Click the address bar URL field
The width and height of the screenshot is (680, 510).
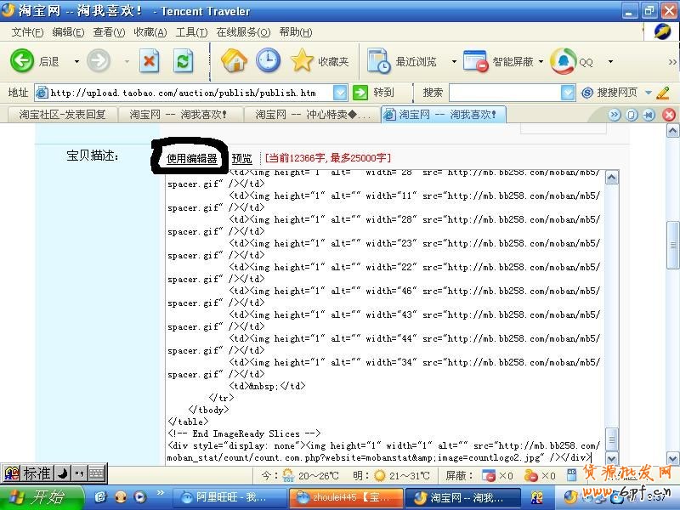tap(190, 93)
